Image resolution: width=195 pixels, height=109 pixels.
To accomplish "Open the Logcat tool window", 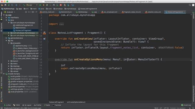I will click(x=27, y=105).
